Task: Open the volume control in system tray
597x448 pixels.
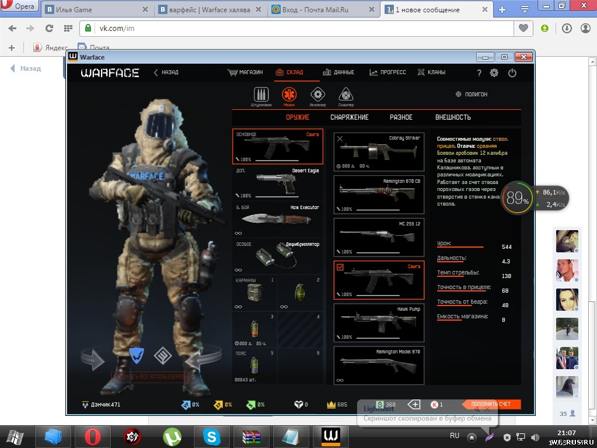Action: click(535, 437)
